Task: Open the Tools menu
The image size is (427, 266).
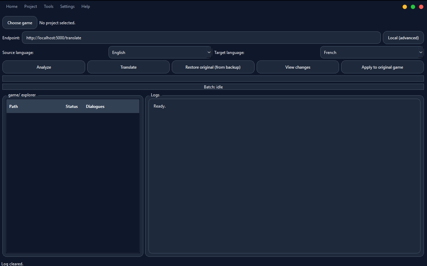Action: click(49, 6)
